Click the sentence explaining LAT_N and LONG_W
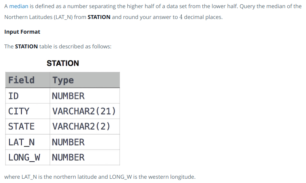Viewport: 306px width, 183px height. point(100,177)
